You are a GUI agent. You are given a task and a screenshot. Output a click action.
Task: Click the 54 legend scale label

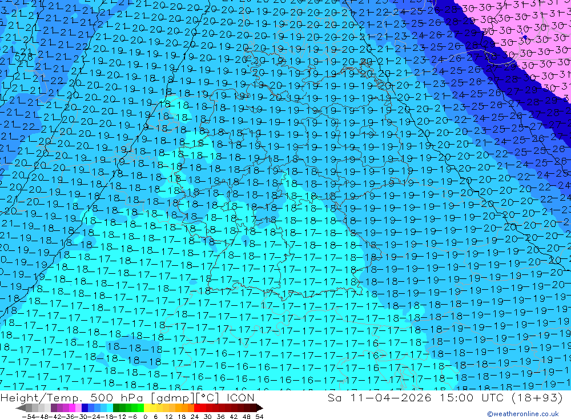tap(260, 417)
